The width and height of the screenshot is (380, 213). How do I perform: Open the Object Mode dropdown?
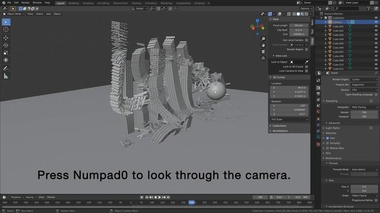[14, 14]
